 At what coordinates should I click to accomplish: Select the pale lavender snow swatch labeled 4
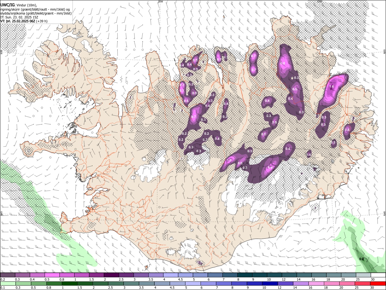pos(170,275)
